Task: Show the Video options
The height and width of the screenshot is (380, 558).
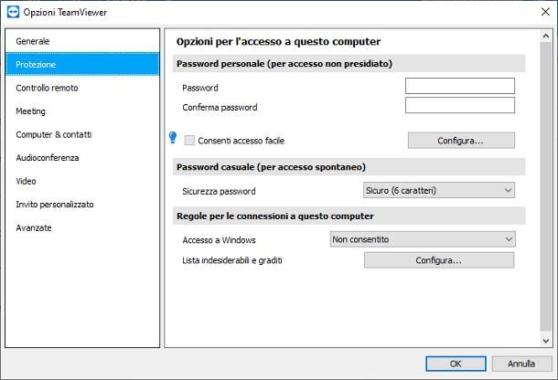Action: pyautogui.click(x=27, y=181)
